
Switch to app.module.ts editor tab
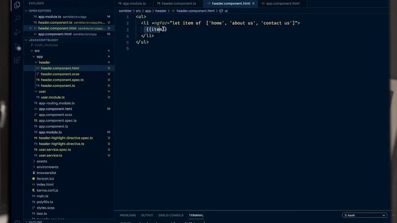click(x=132, y=4)
